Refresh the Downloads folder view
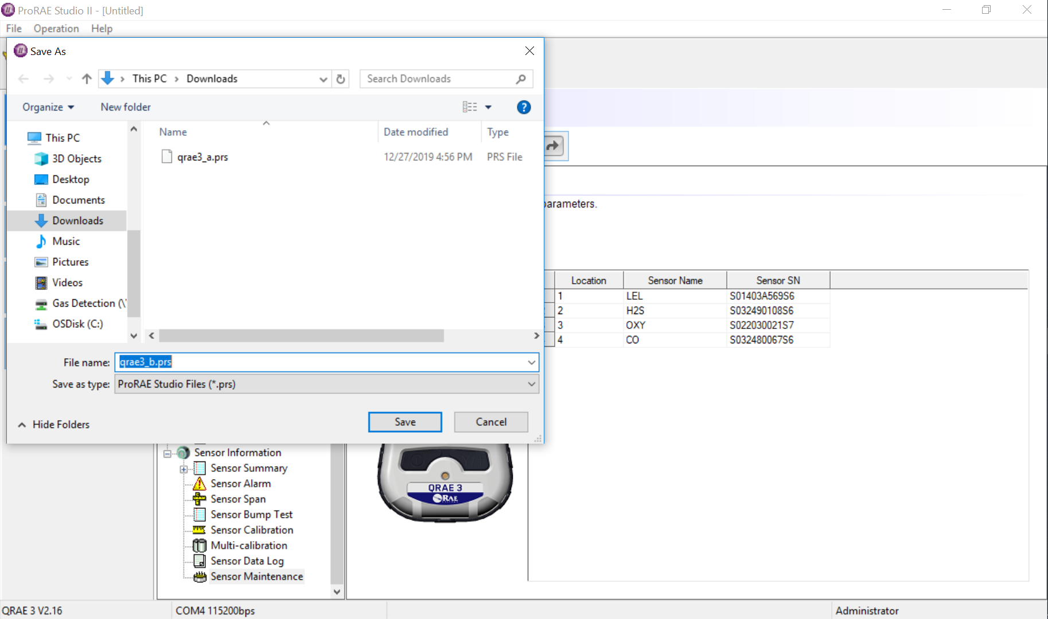 pyautogui.click(x=340, y=79)
